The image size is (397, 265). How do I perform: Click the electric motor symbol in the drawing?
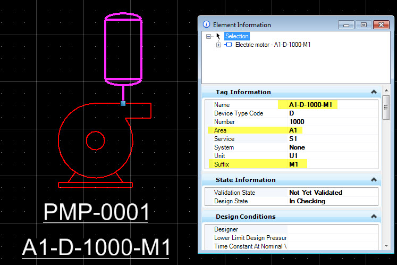(123, 49)
